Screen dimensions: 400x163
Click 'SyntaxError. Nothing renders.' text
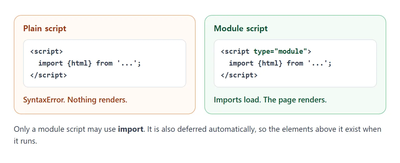coord(75,100)
